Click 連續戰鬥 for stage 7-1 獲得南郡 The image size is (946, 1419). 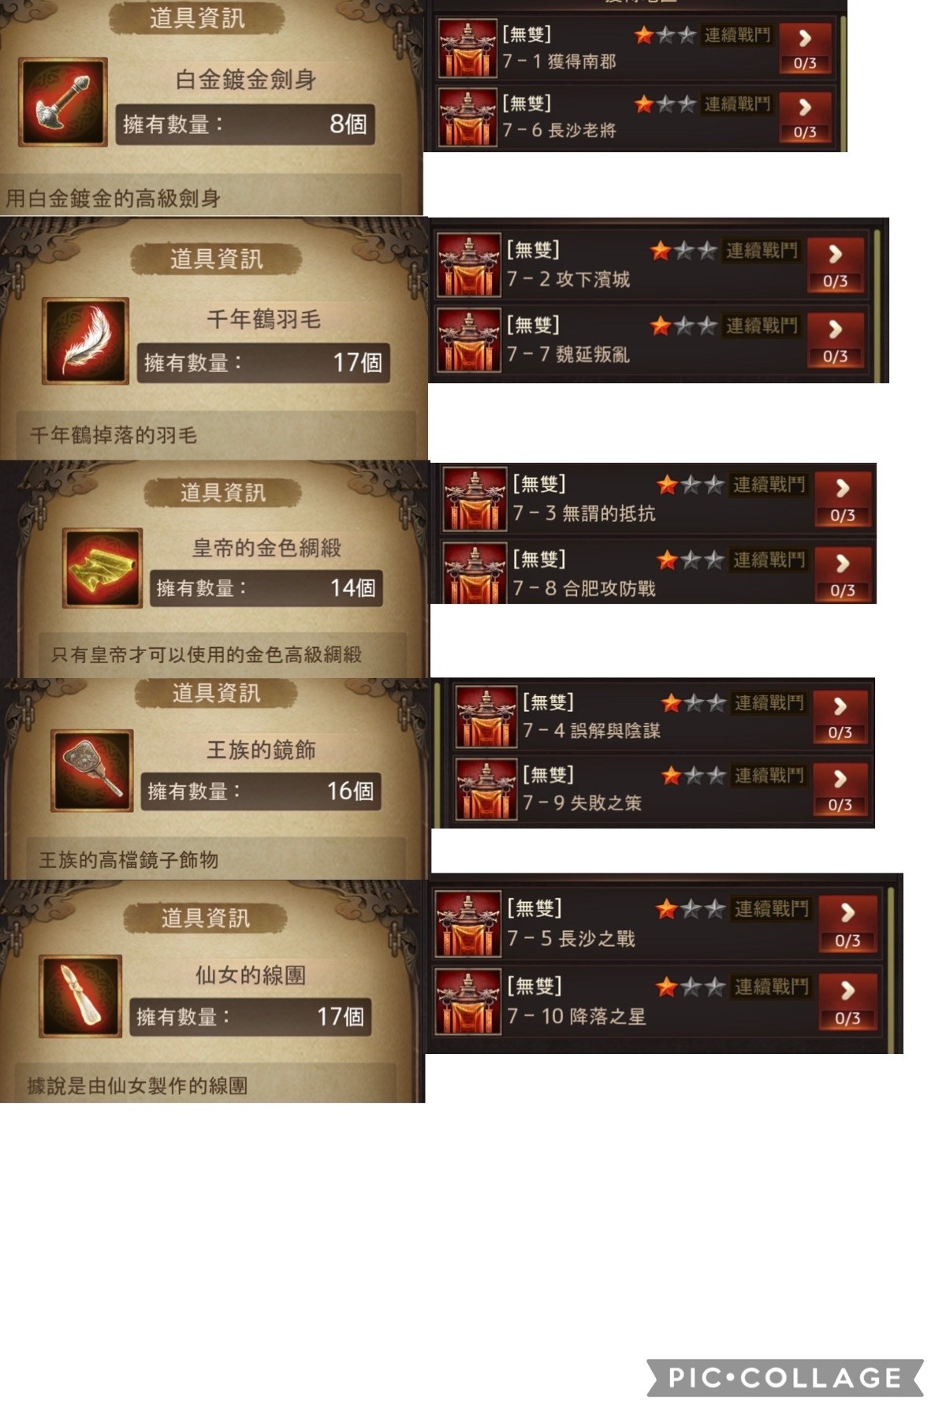point(737,35)
